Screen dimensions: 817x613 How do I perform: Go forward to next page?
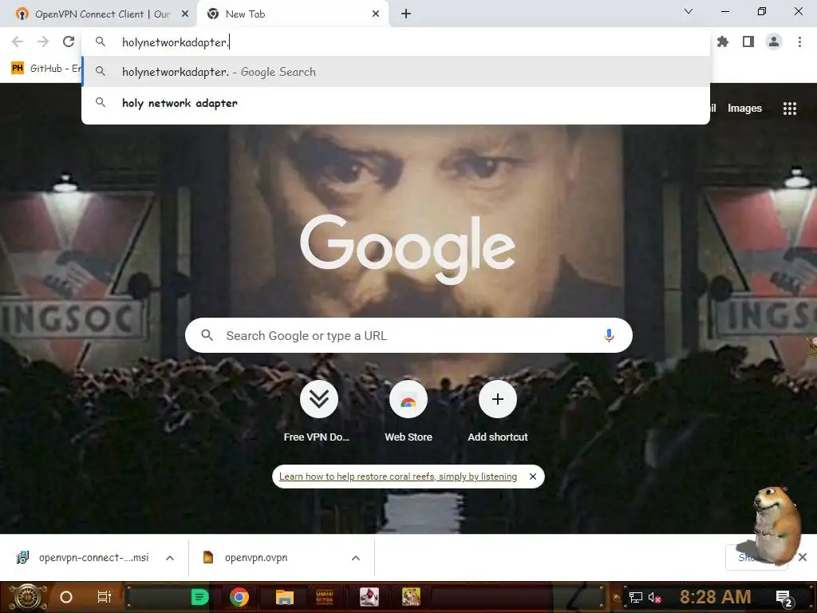[x=43, y=42]
